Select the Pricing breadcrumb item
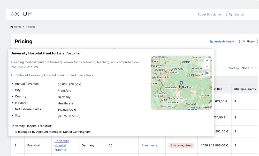 click(31, 27)
